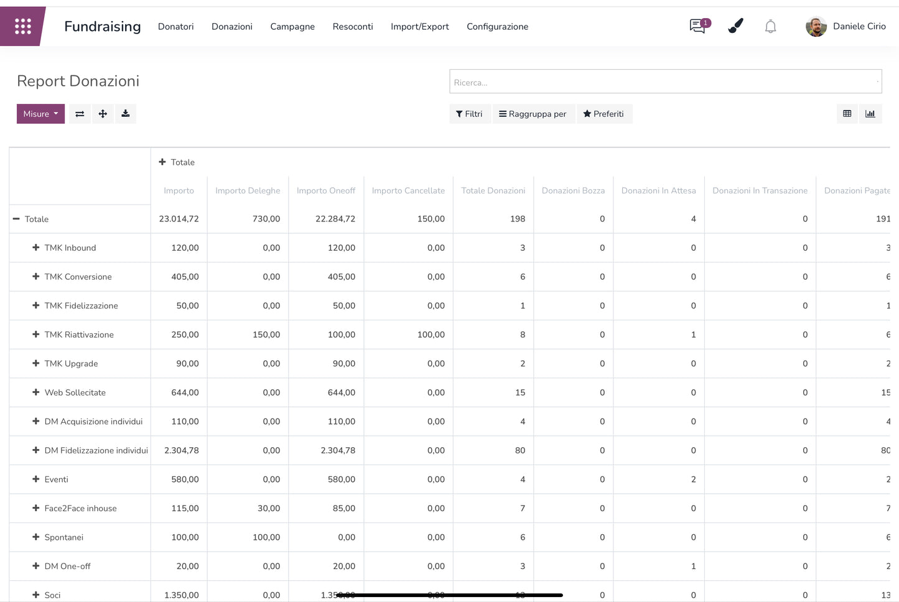
Task: Download the report with download icon
Action: [126, 114]
